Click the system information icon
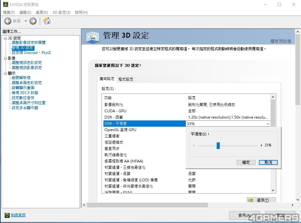The width and height of the screenshot is (301, 223). coord(7,215)
